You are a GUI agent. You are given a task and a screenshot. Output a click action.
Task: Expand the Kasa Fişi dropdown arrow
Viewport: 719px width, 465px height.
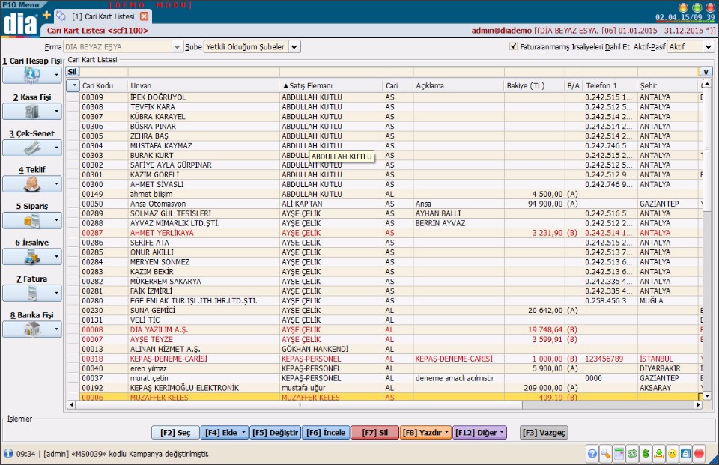(x=56, y=112)
